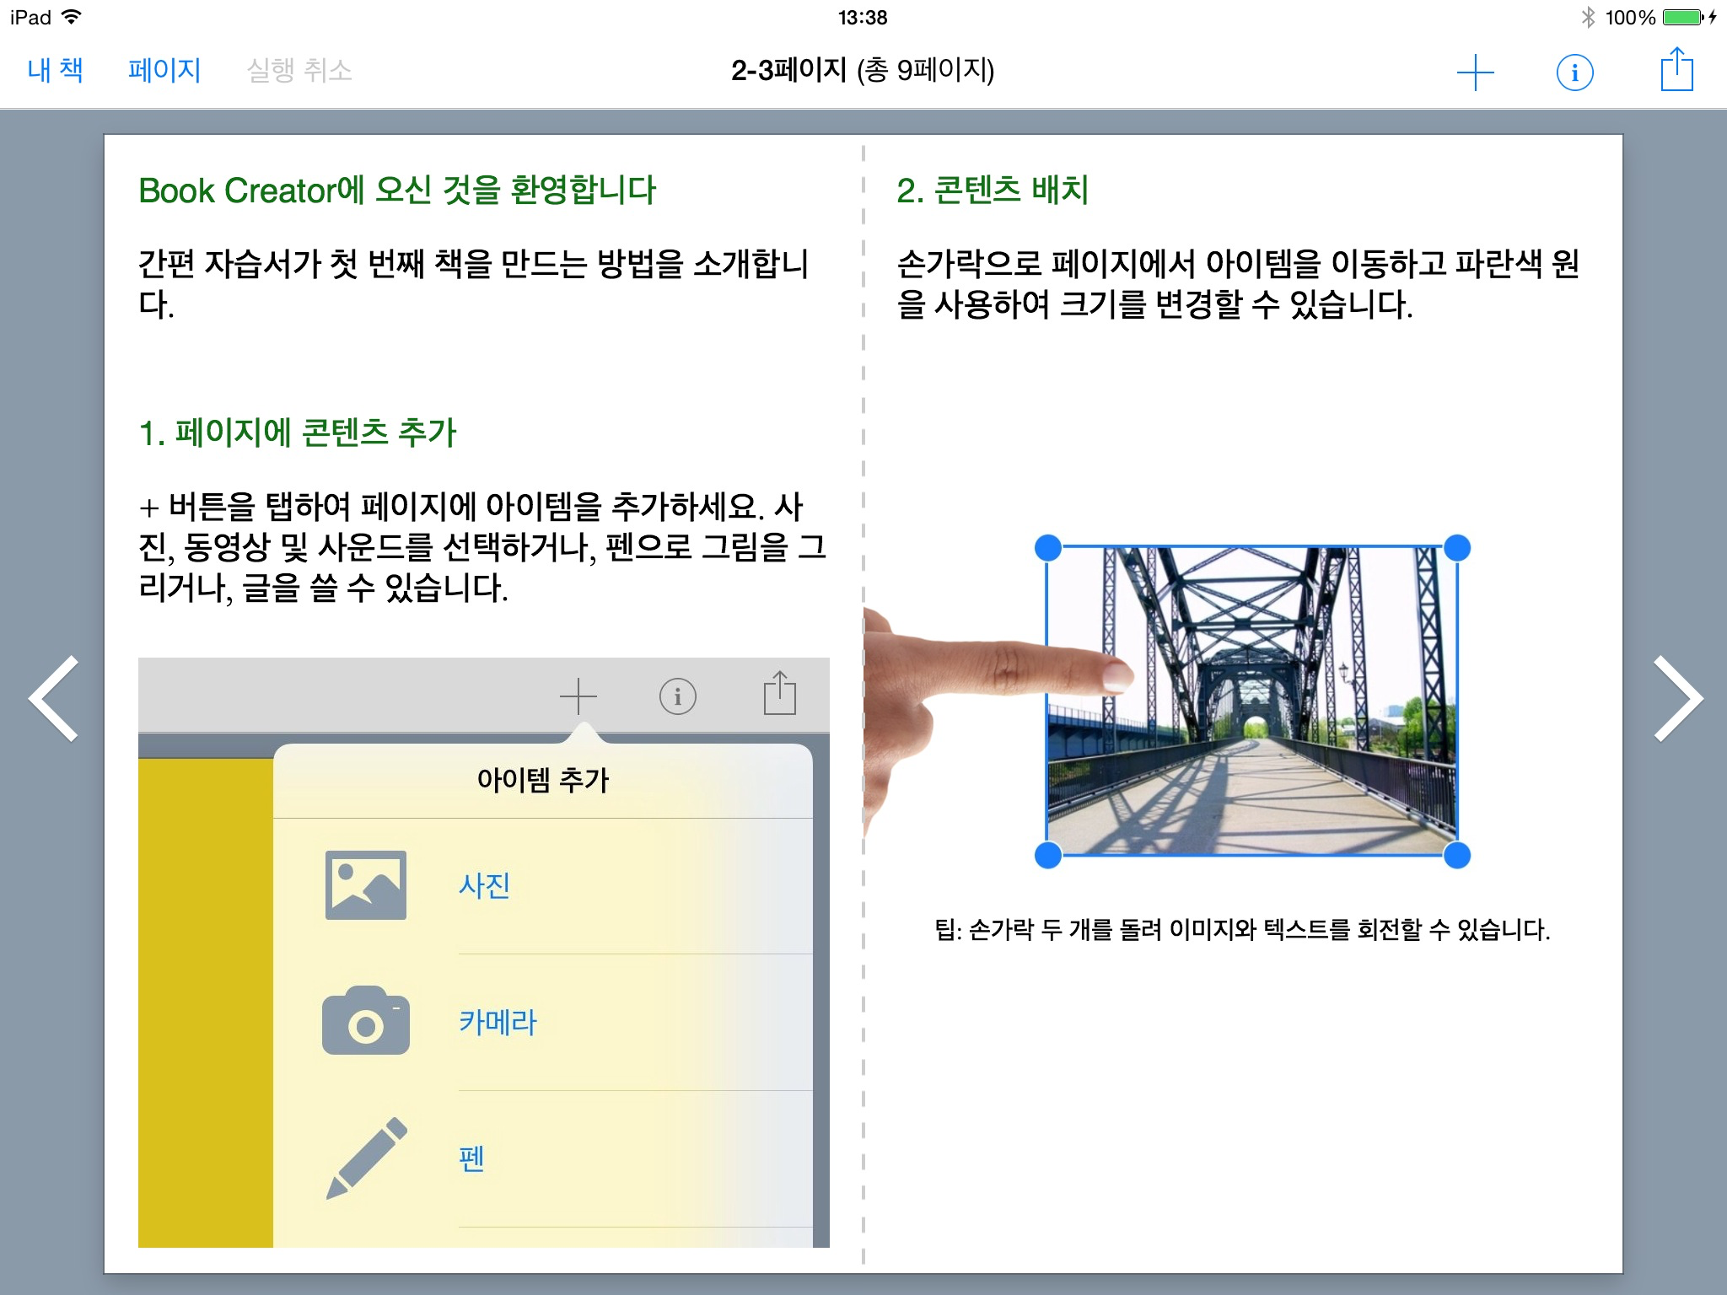Tap the top-left blue resize handle of the bridge photo
This screenshot has height=1295, width=1727.
1047,547
